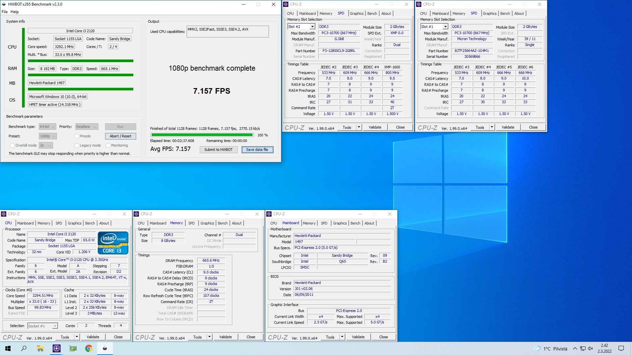Open taskbar Search
This screenshot has width=632, height=355.
24,348
